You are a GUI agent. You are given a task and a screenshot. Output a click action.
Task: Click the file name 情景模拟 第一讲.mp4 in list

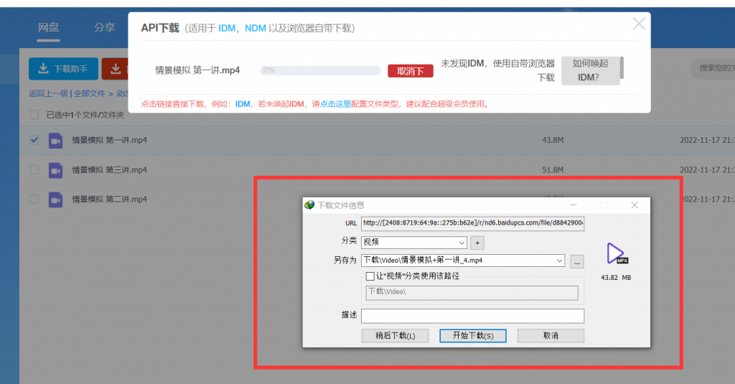109,140
